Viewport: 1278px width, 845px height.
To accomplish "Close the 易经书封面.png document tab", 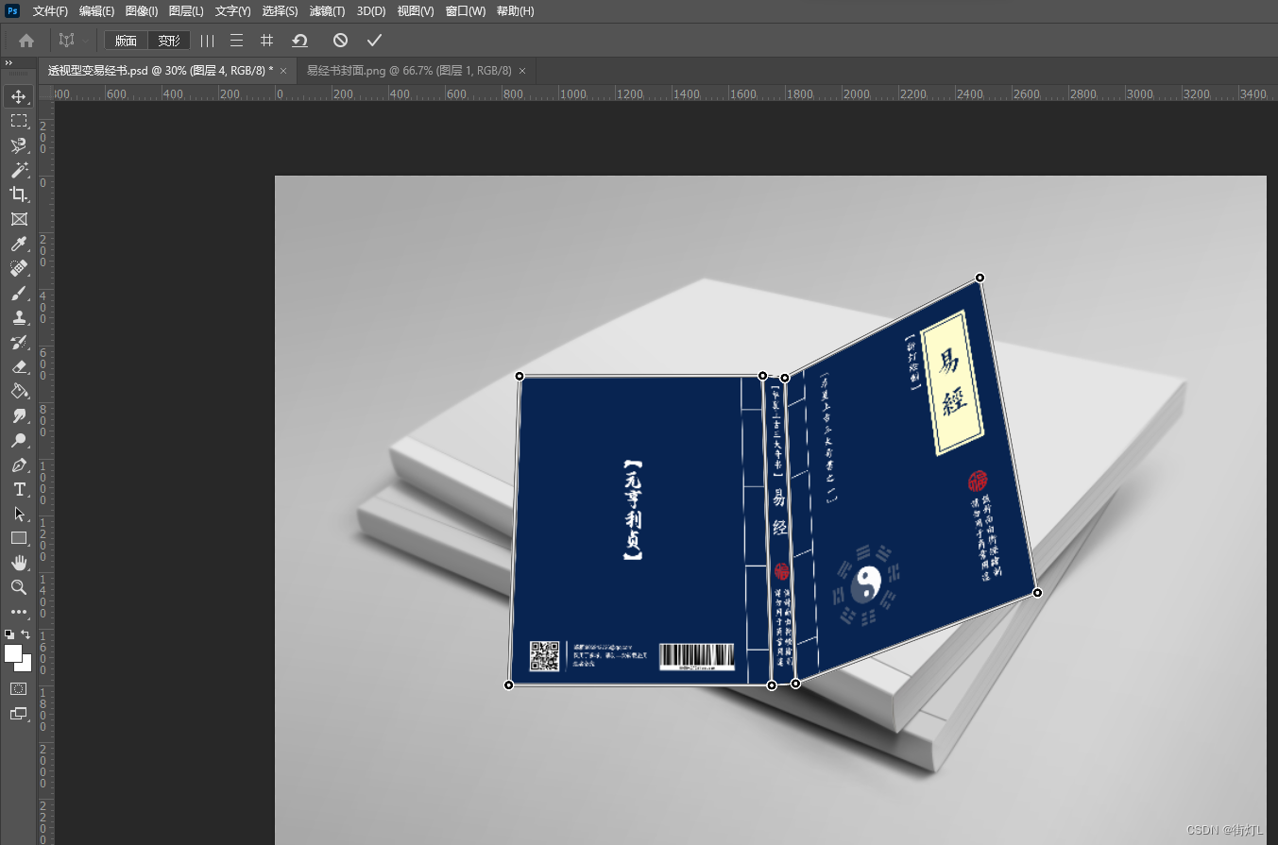I will point(521,71).
